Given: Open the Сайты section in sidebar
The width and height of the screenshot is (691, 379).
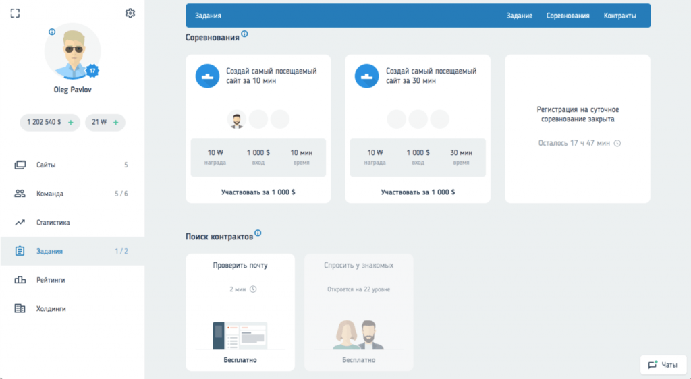Looking at the screenshot, I should (46, 165).
